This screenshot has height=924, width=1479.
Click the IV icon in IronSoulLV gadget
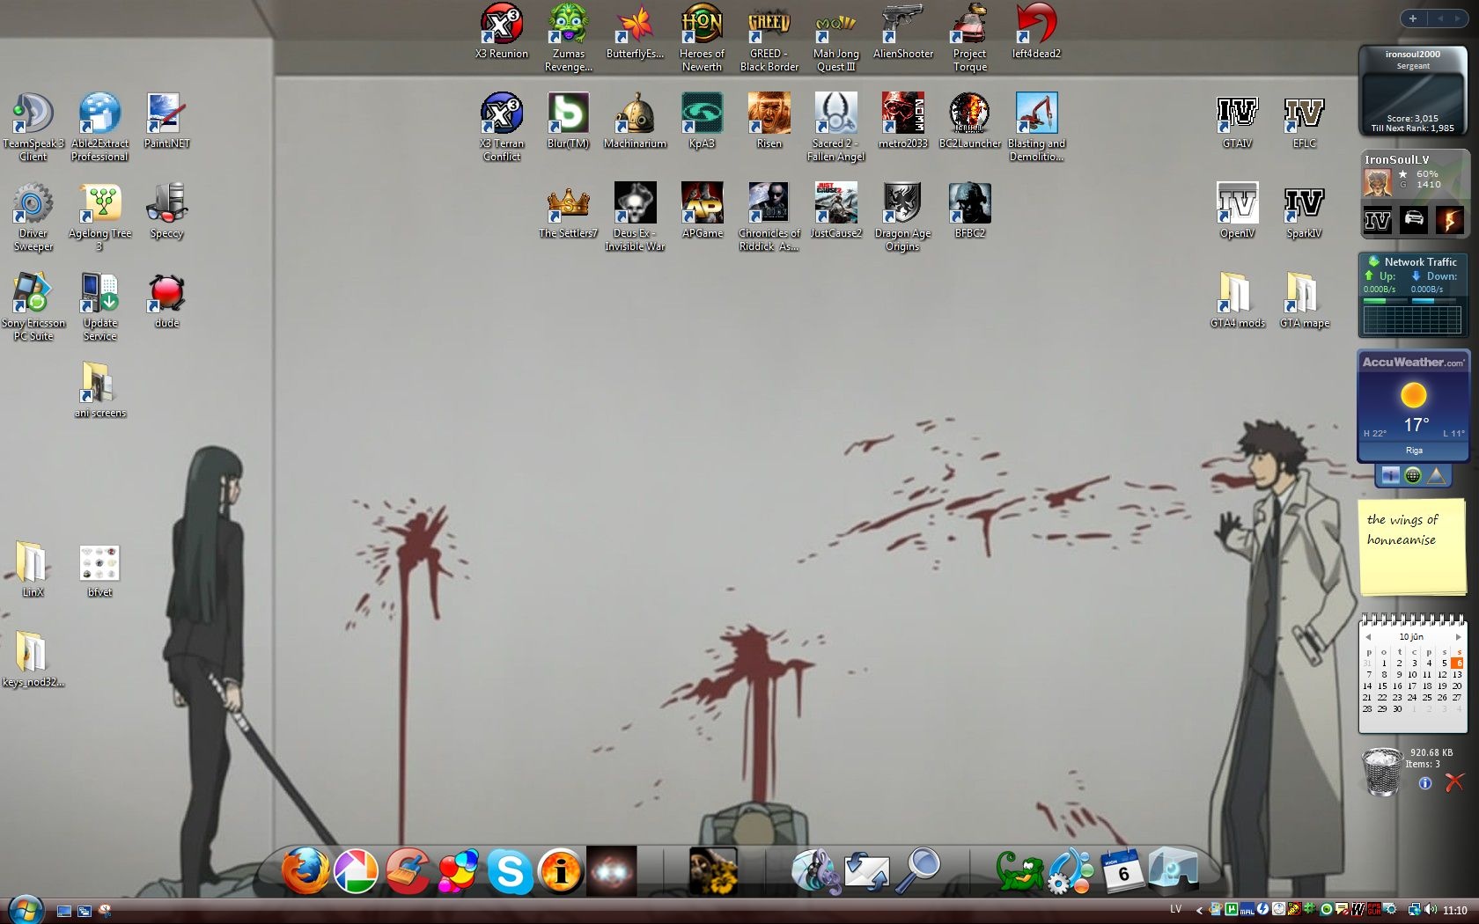click(1378, 220)
